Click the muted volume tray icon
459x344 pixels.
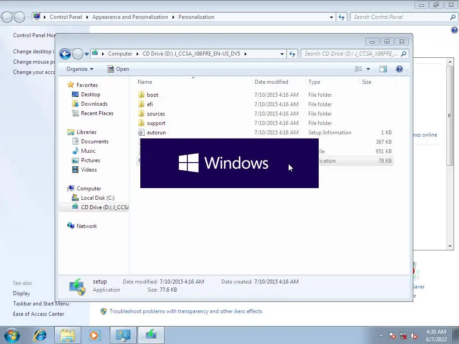pos(414,335)
